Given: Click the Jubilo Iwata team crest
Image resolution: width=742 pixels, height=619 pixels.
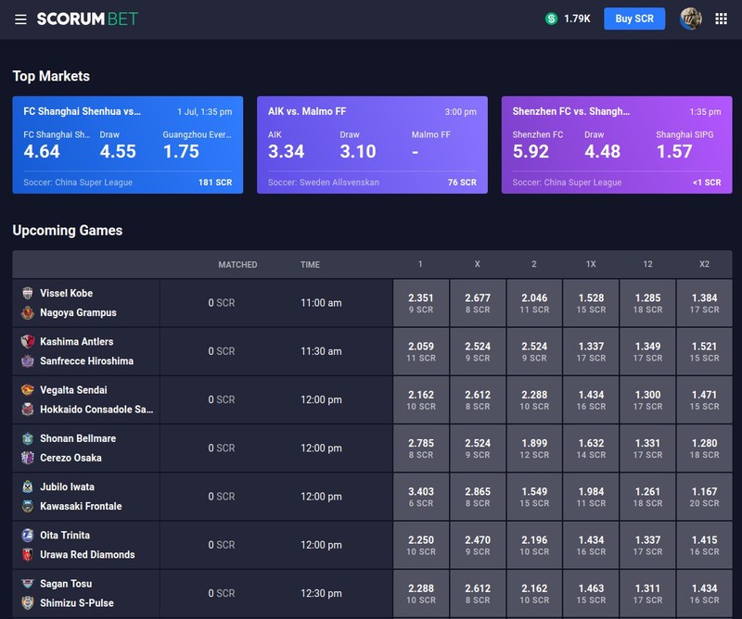Looking at the screenshot, I should pos(28,486).
